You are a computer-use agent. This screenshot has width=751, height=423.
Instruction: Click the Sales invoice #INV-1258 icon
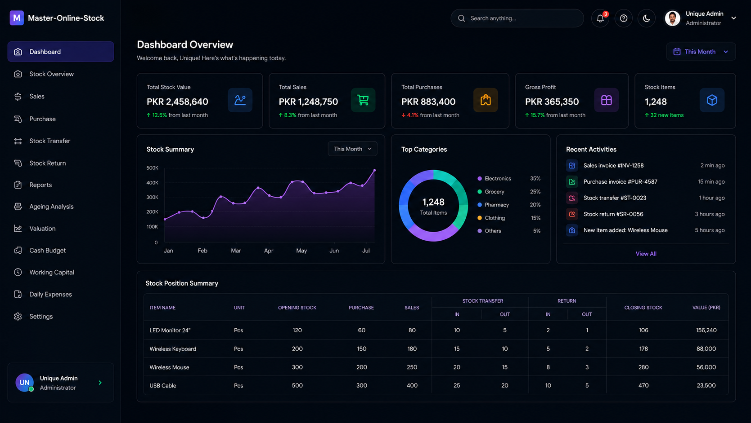point(572,165)
